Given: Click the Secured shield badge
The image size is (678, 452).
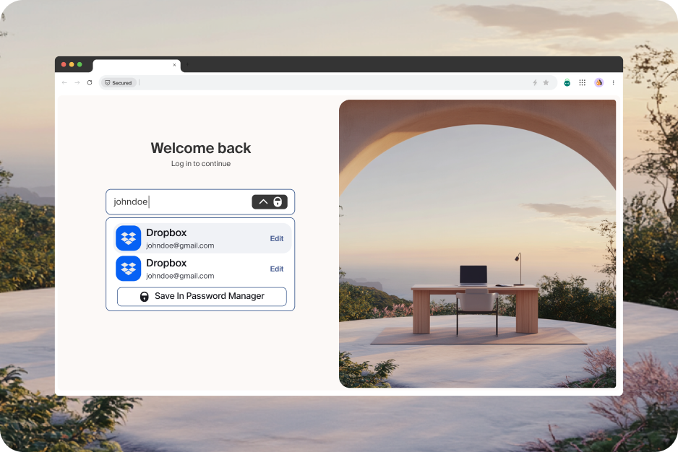Looking at the screenshot, I should (118, 82).
